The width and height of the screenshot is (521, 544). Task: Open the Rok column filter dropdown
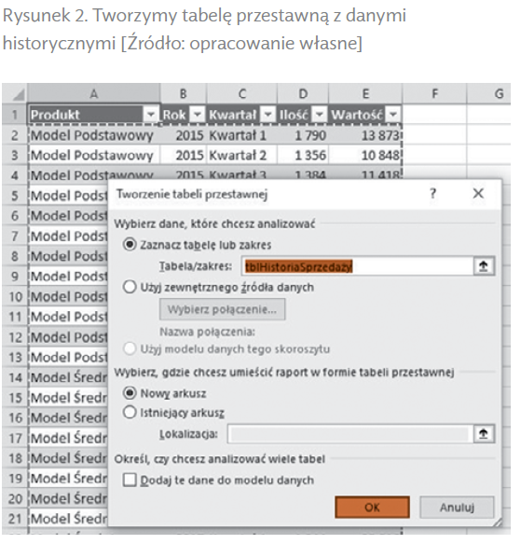click(x=198, y=115)
